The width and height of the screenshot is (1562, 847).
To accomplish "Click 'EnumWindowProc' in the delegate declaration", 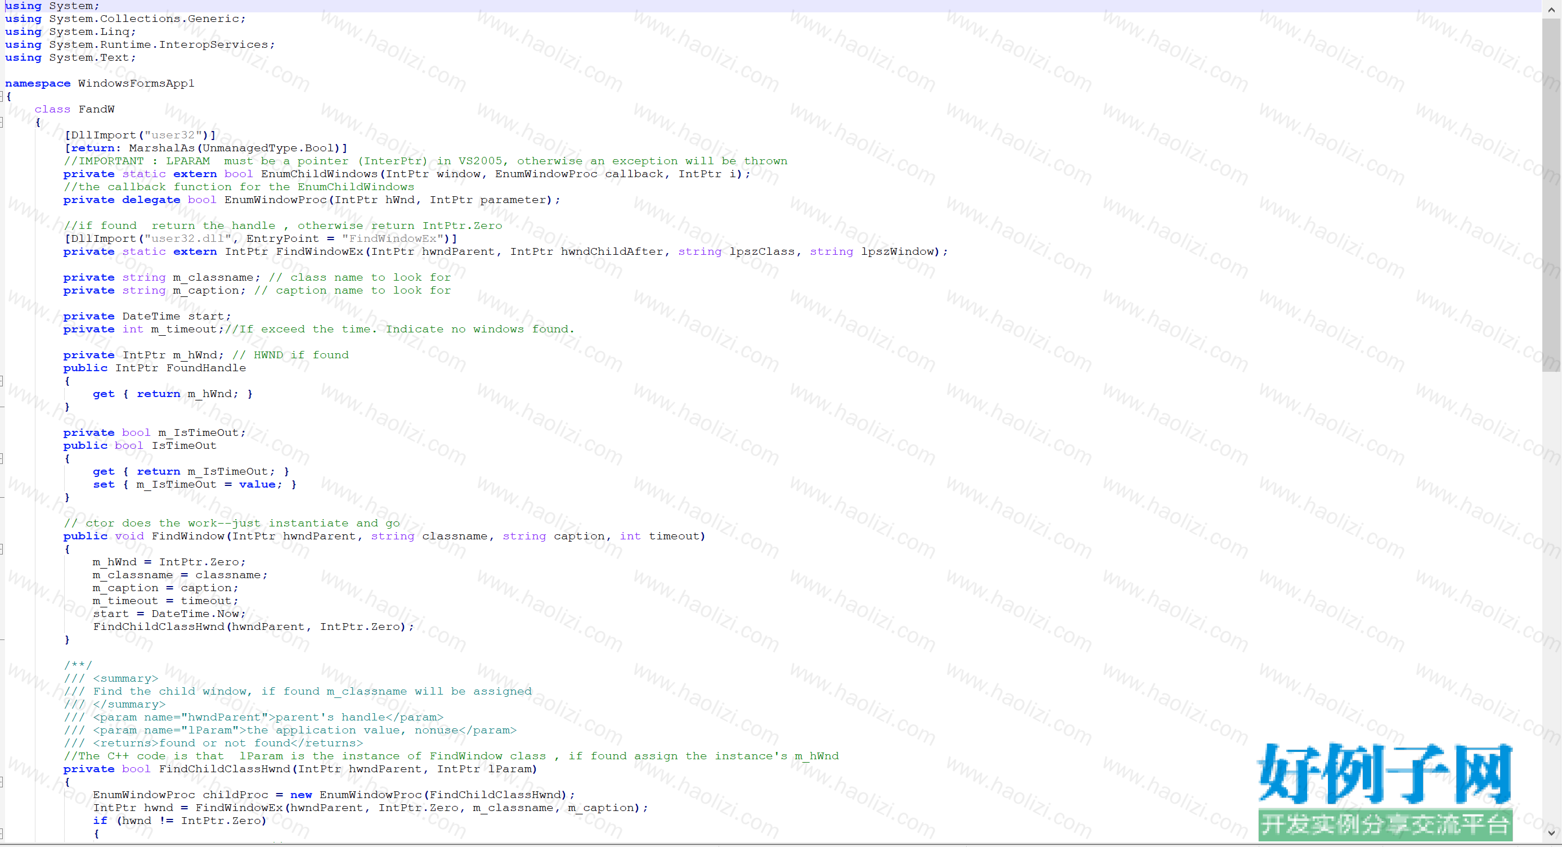I will (275, 200).
